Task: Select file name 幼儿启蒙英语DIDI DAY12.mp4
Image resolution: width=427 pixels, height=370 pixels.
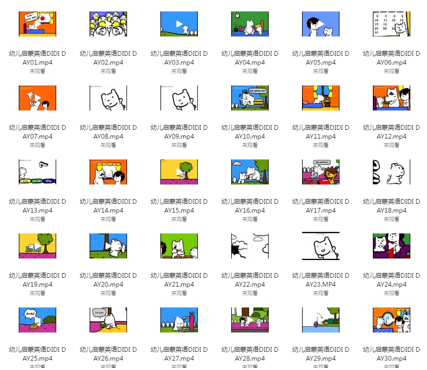Action: 392,132
